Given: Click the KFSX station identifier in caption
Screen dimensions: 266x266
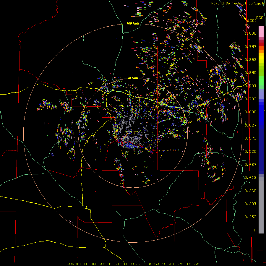Looking at the screenshot, I should (154, 264).
